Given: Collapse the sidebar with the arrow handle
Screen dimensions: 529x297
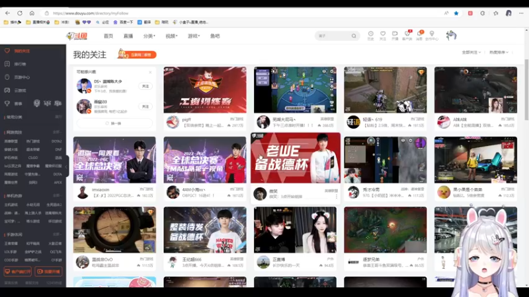Looking at the screenshot, I should [67, 166].
